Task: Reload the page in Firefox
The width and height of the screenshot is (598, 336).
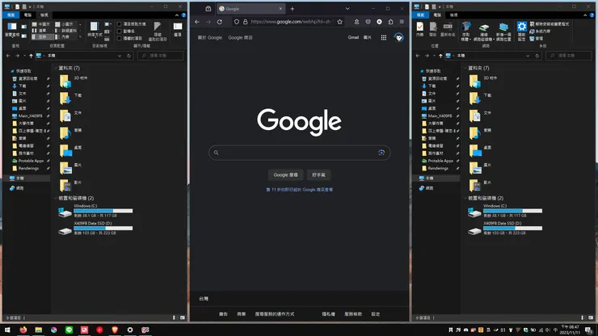Action: [220, 22]
